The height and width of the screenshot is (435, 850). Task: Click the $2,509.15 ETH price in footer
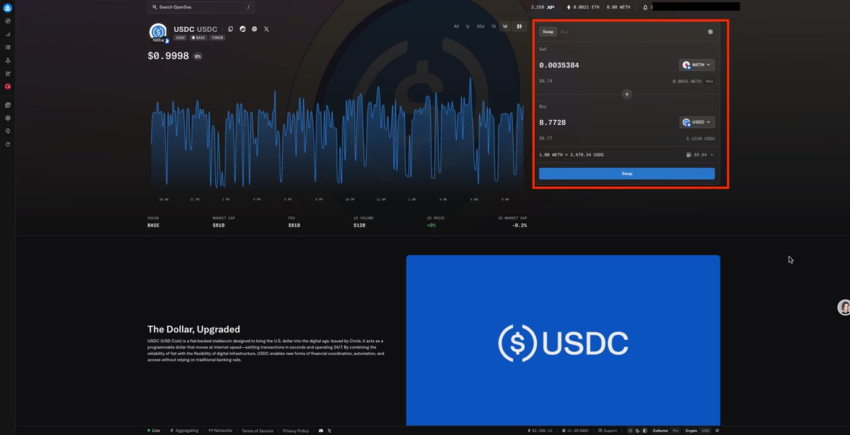540,431
